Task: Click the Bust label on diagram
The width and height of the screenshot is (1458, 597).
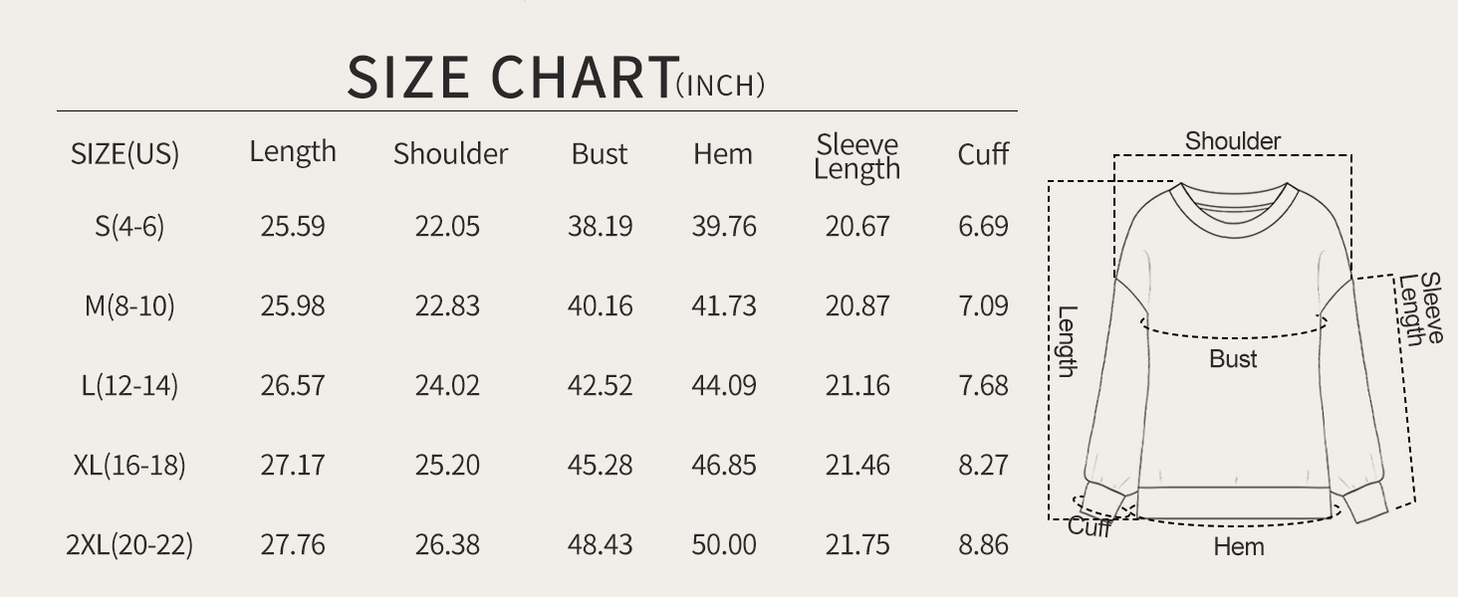Action: pyautogui.click(x=1233, y=359)
